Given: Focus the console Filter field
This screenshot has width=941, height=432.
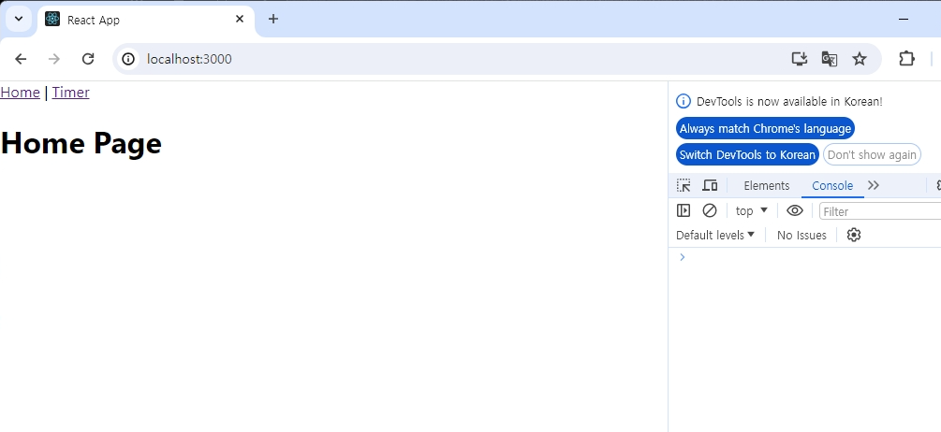Looking at the screenshot, I should (x=880, y=211).
